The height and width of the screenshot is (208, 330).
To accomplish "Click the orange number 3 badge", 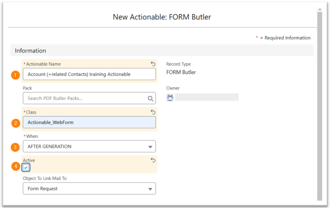I will coord(15,147).
